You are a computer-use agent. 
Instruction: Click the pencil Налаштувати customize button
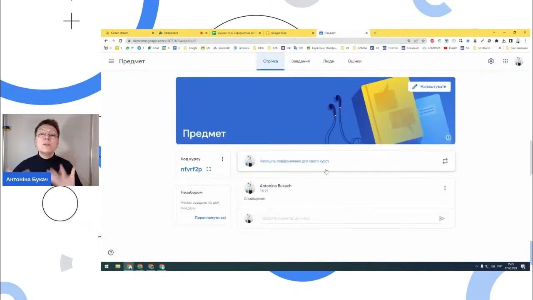[x=429, y=87]
